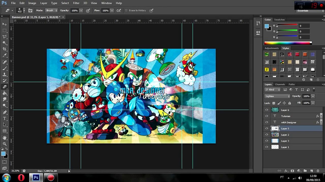
Task: Select the Brush tool in the left toolbar
Action: click(5, 68)
